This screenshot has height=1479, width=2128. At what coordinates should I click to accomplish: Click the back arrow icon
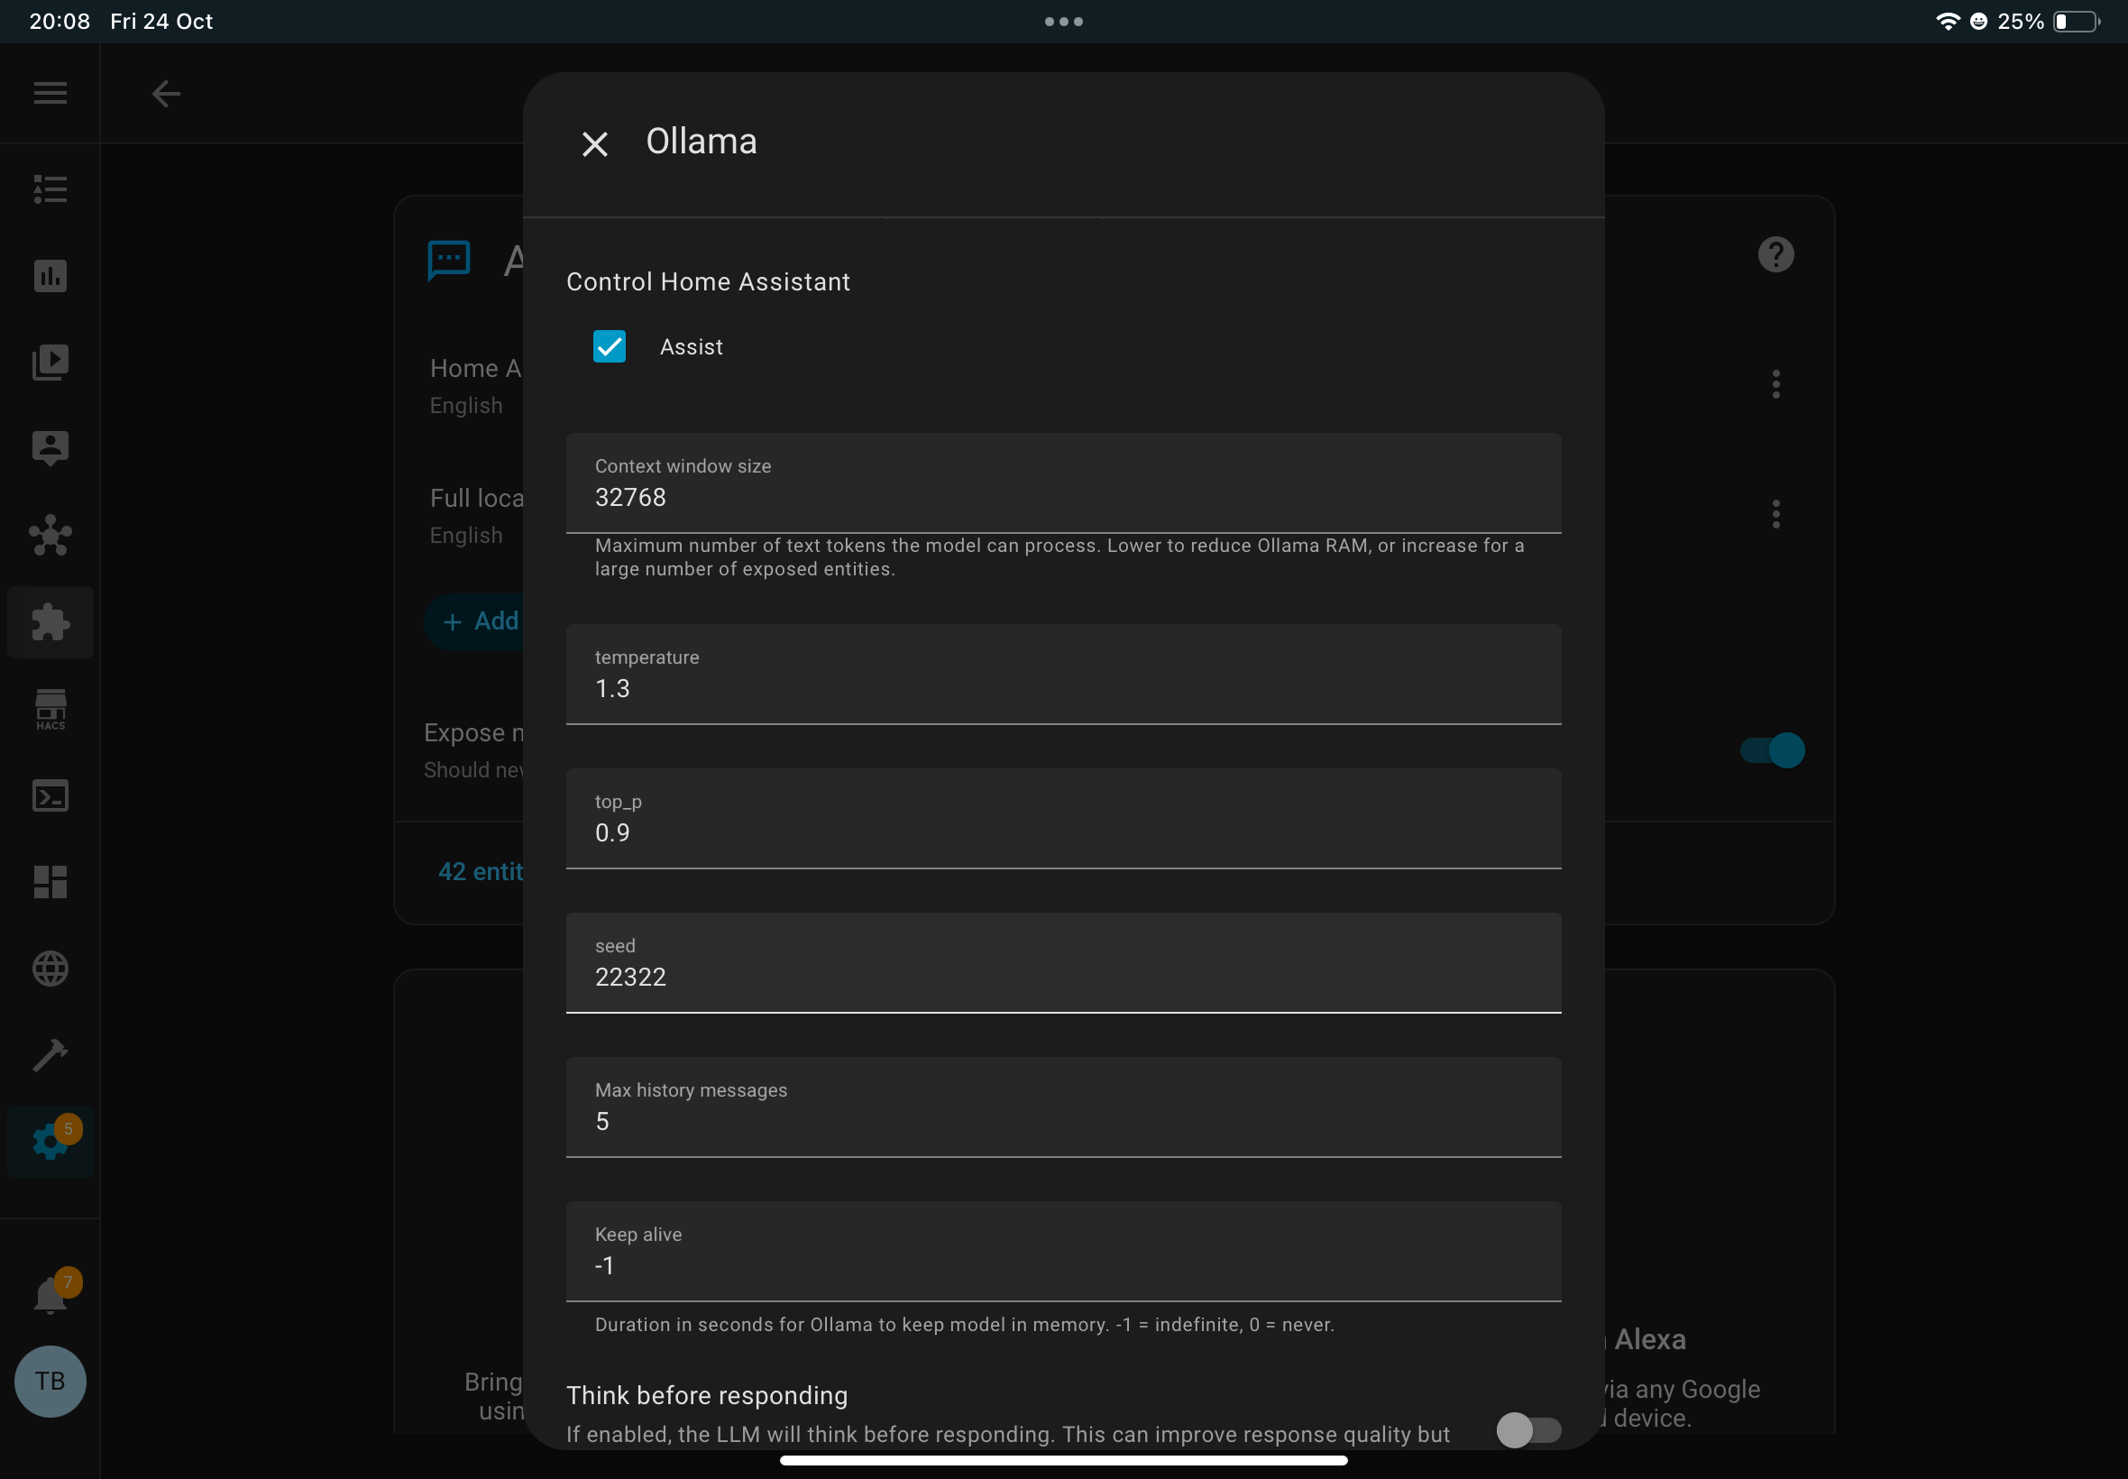click(x=166, y=94)
